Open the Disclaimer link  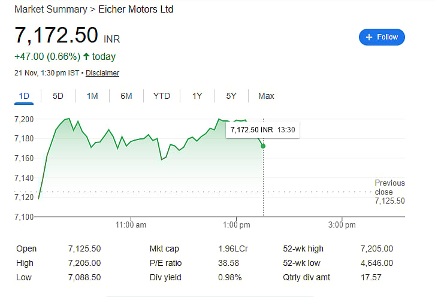(x=102, y=73)
